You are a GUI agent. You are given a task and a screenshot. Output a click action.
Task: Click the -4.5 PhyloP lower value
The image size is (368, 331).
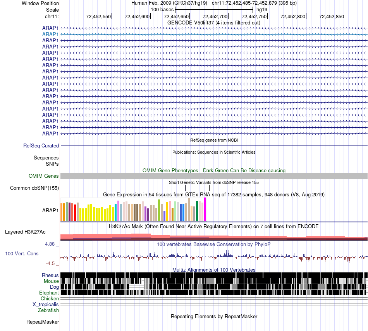[50, 263]
